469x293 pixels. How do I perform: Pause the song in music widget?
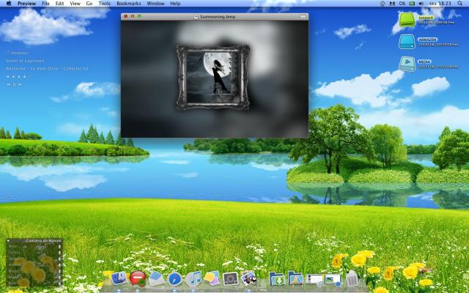[14, 85]
